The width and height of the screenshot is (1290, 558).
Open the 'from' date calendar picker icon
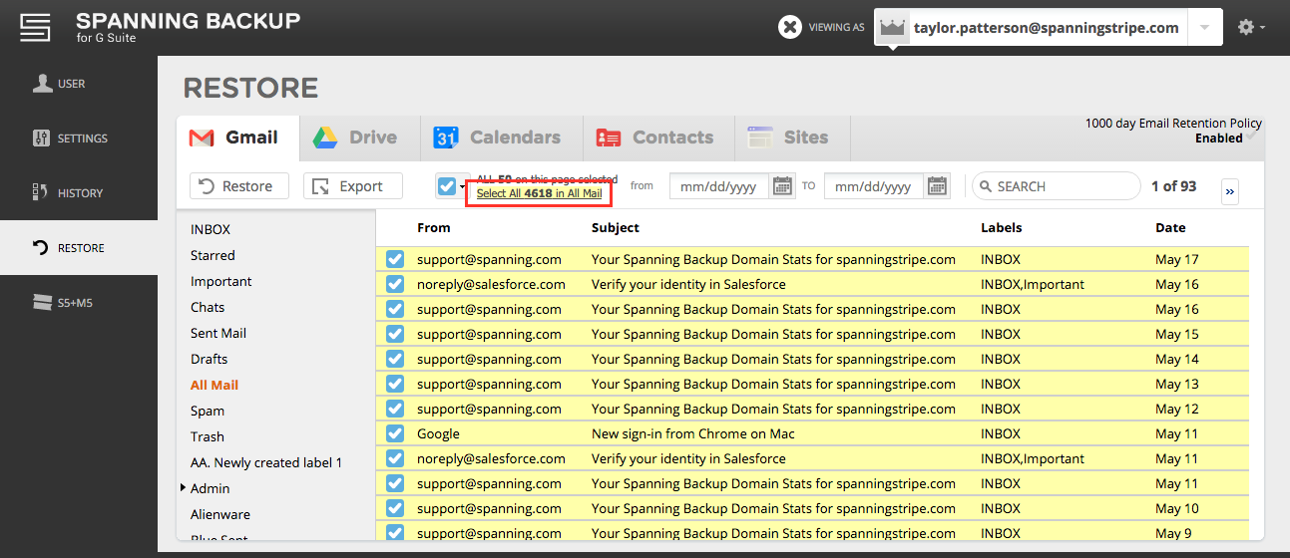tap(782, 186)
